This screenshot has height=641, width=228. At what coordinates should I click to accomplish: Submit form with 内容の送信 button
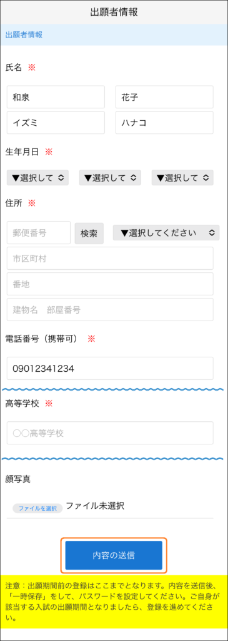click(x=114, y=555)
